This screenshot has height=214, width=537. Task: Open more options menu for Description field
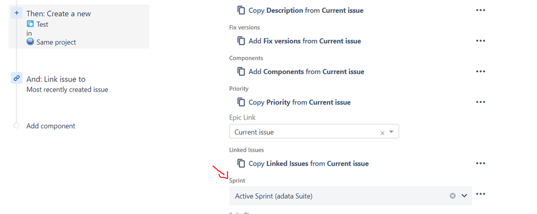point(481,10)
